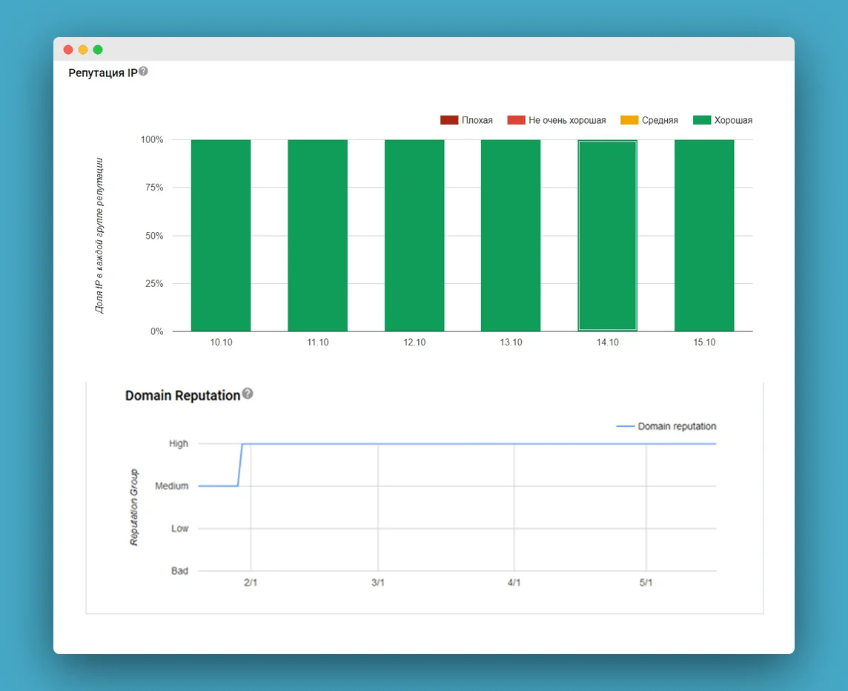Select the green bar for 11.10
This screenshot has width=848, height=691.
coord(317,235)
